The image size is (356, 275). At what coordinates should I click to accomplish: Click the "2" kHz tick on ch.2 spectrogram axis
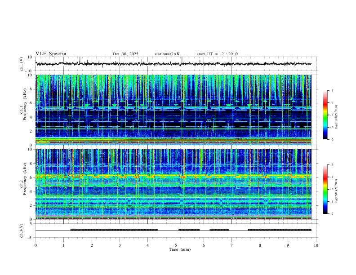tap(31, 205)
